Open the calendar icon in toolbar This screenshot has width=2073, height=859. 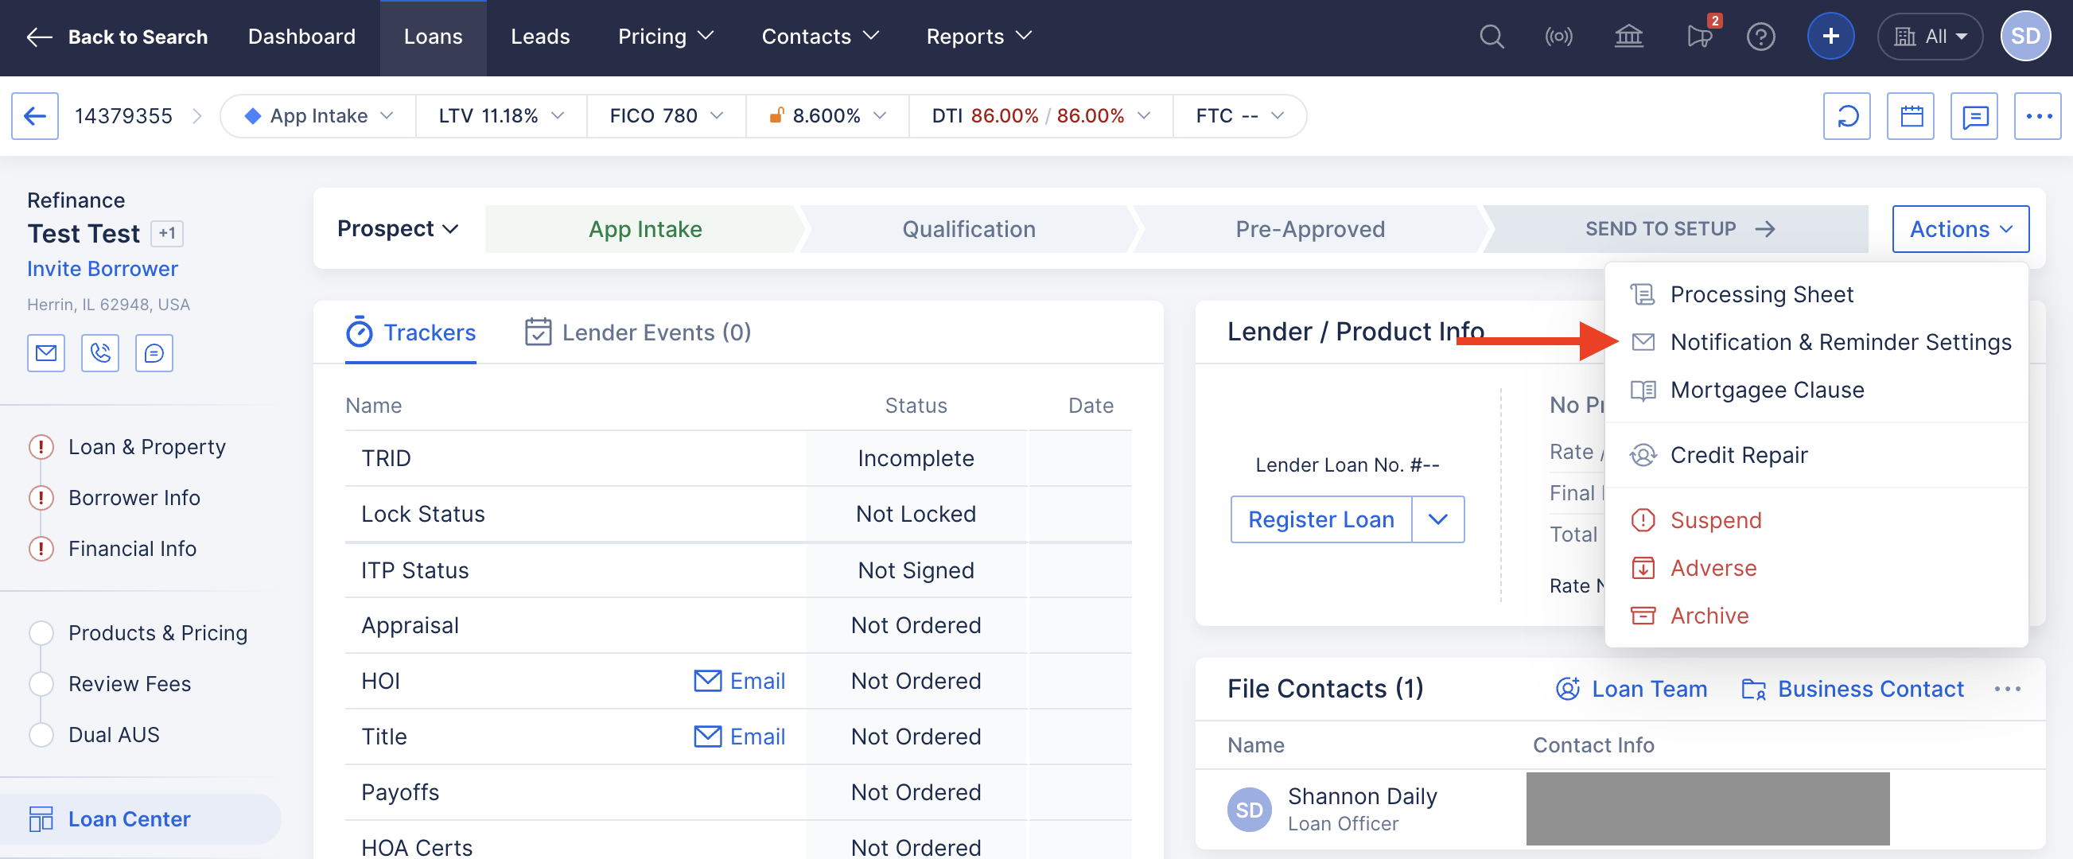[1912, 117]
